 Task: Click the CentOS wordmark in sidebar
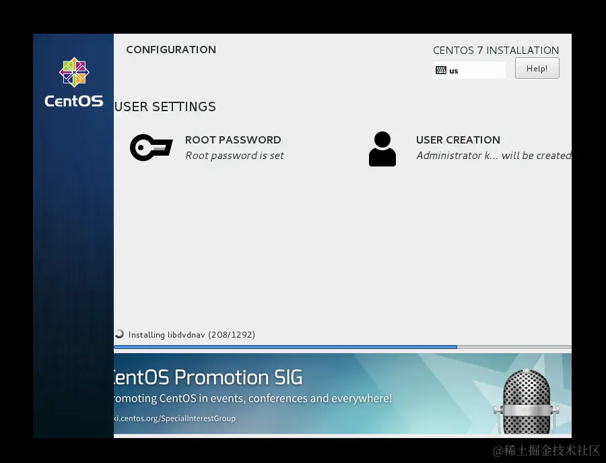point(74,101)
